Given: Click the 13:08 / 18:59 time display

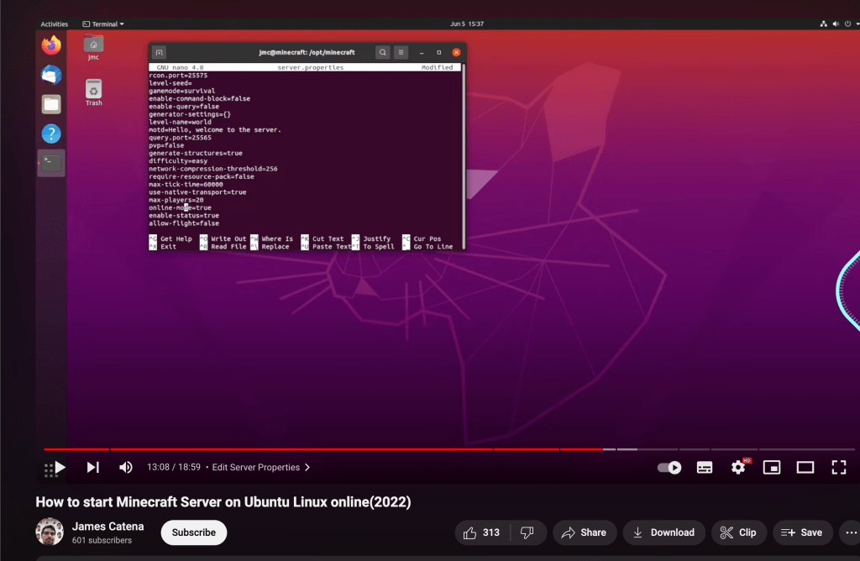Looking at the screenshot, I should [173, 467].
